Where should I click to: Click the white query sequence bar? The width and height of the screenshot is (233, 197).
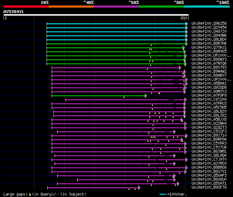pyautogui.click(x=96, y=15)
